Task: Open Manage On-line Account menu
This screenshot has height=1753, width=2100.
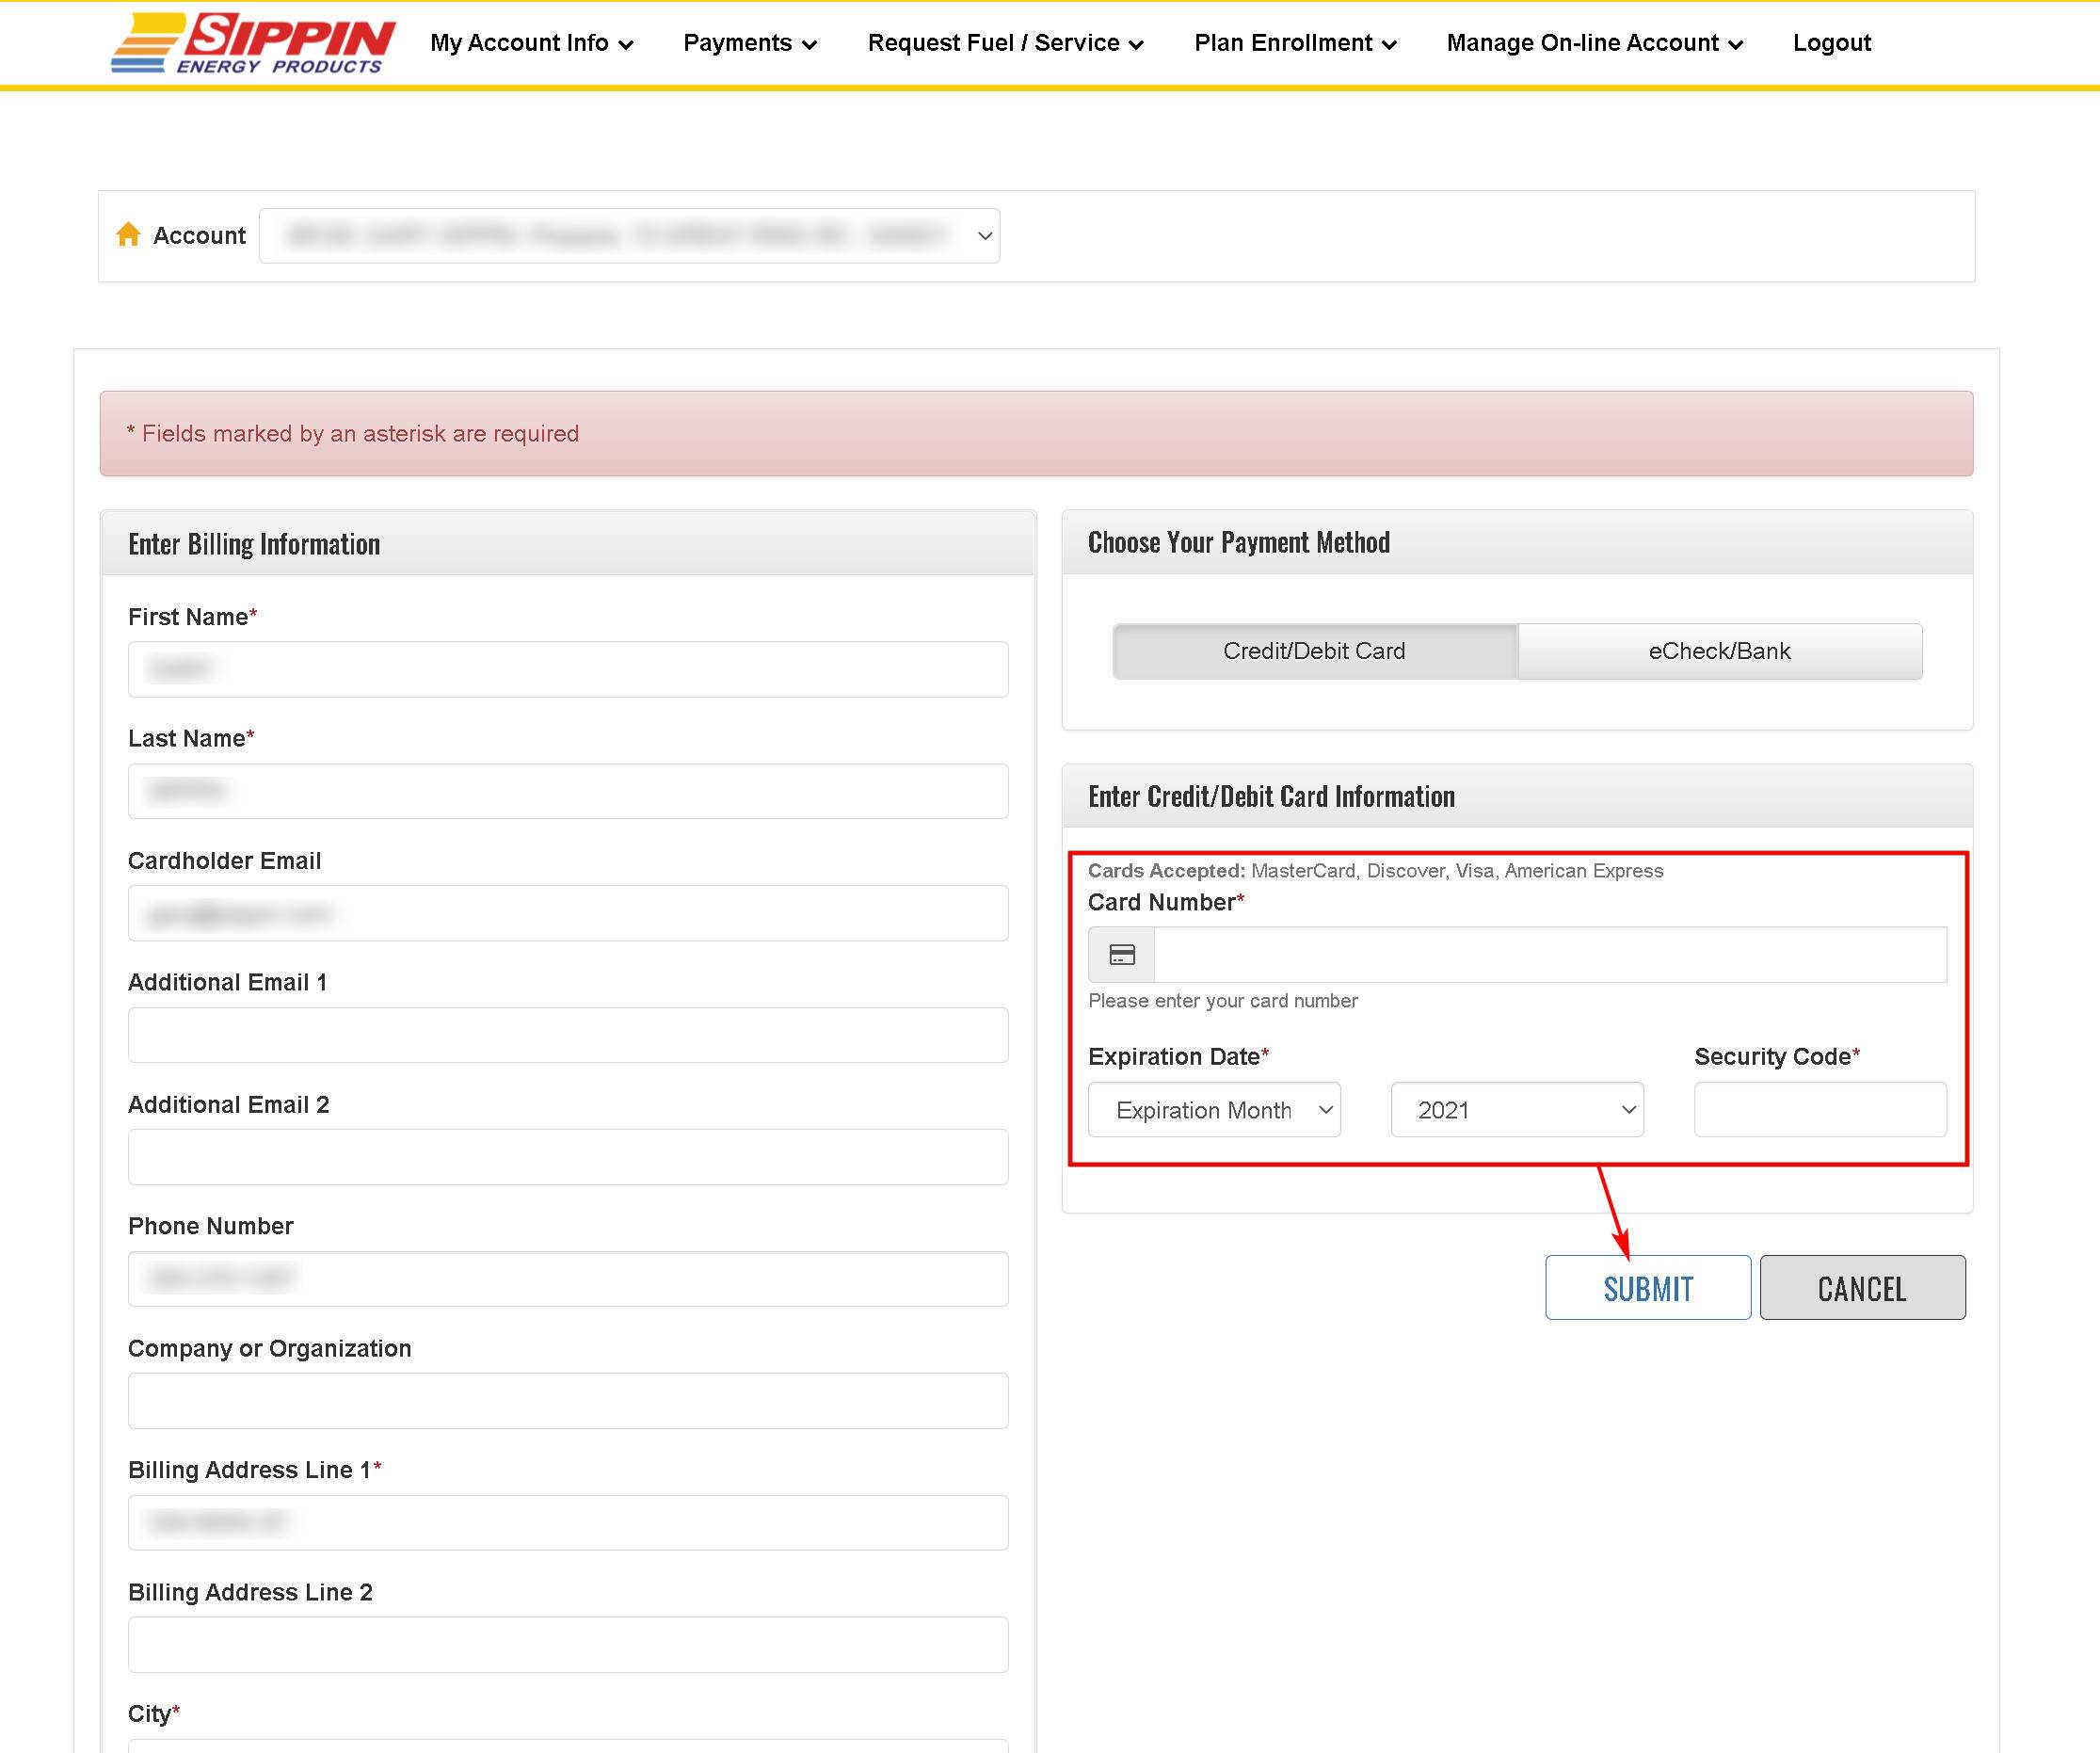Action: coord(1594,43)
